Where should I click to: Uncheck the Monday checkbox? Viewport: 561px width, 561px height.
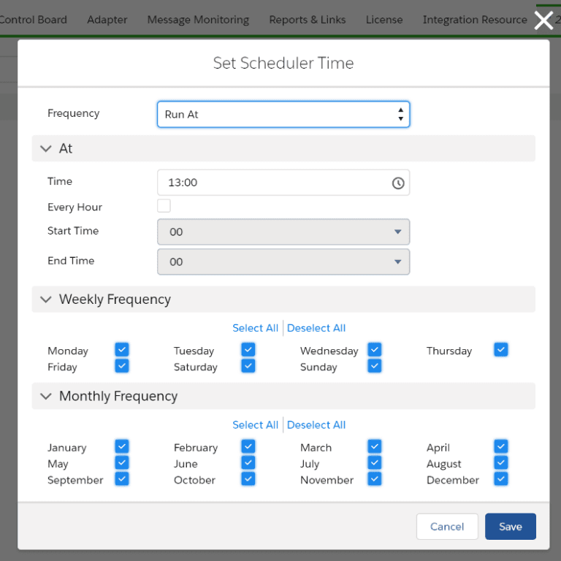122,350
